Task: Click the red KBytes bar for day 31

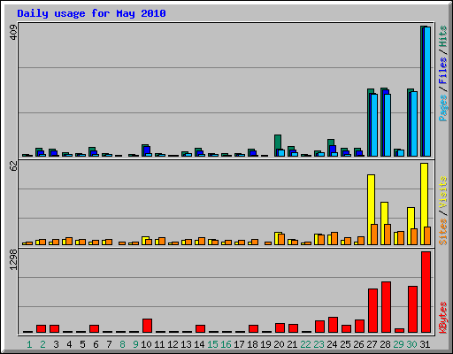Action: pyautogui.click(x=426, y=292)
